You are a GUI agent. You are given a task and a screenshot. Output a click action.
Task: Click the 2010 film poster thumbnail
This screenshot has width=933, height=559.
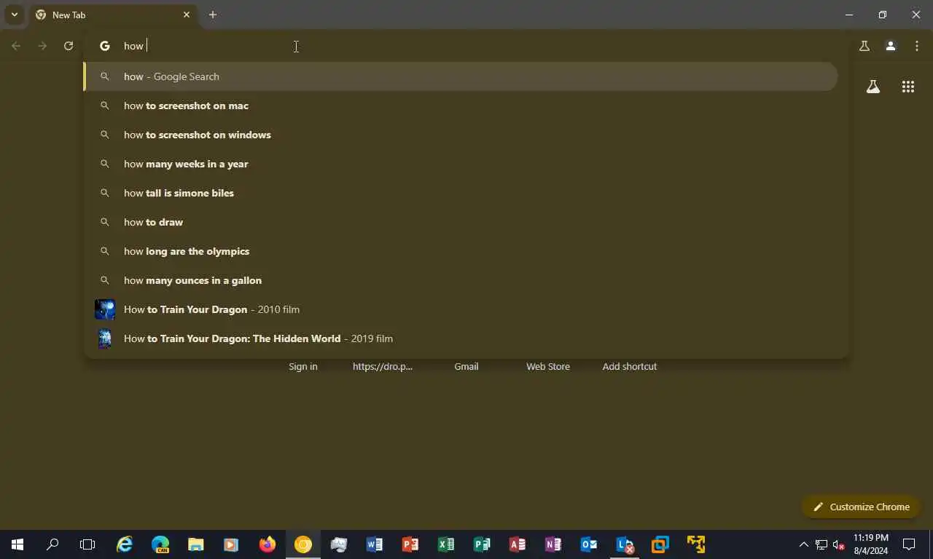point(105,309)
